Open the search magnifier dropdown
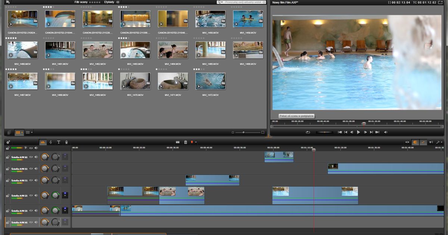This screenshot has height=235, width=448. coord(220,2)
